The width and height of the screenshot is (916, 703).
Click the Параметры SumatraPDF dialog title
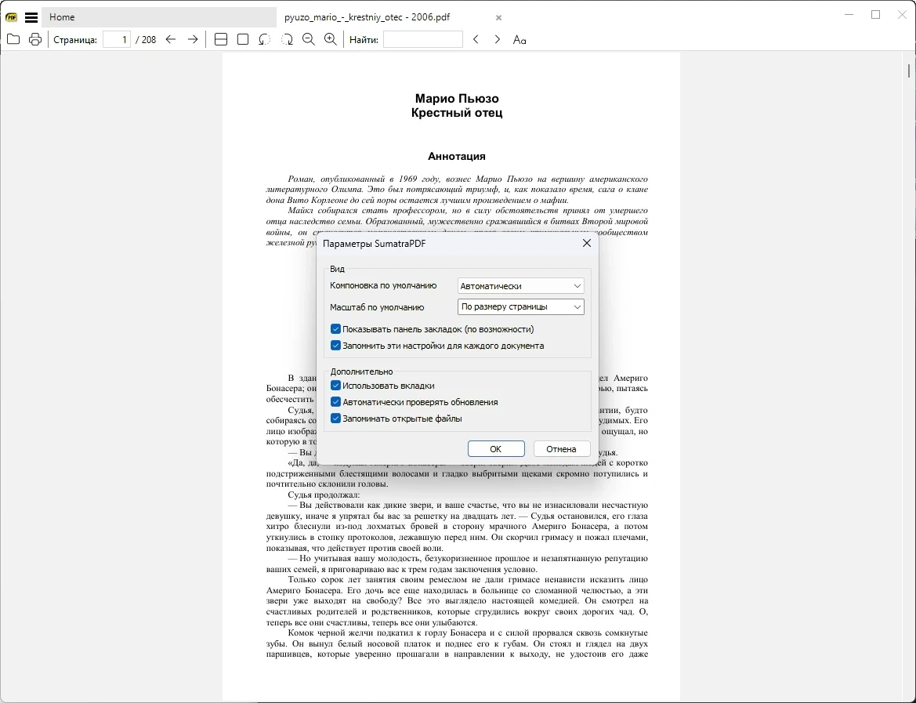[375, 243]
